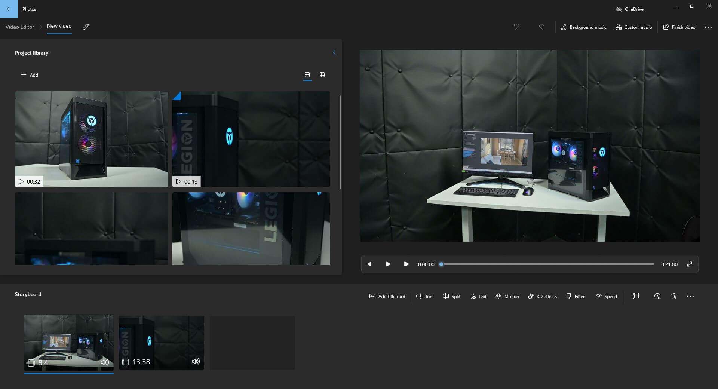Click the Redo arrow icon

[541, 27]
